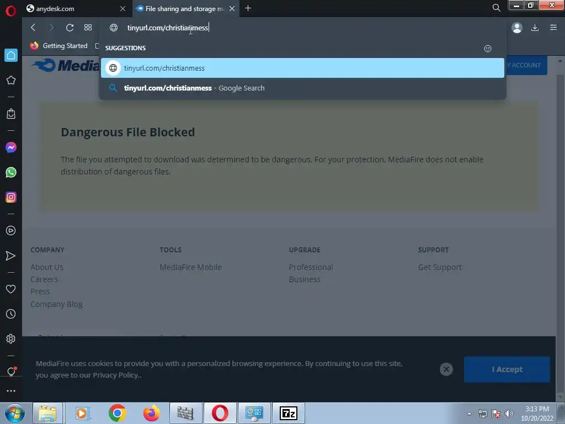This screenshot has height=424, width=565.
Task: Open Speed Dial grid icon
Action: point(88,28)
